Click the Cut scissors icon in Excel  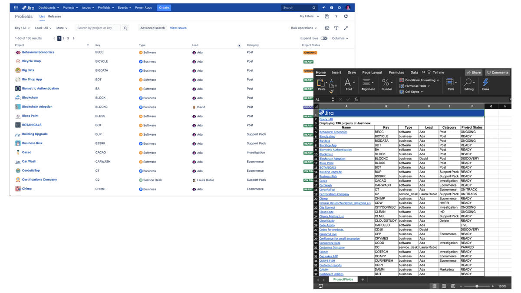(x=331, y=80)
